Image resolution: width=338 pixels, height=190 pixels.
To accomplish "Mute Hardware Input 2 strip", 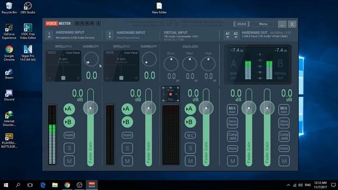I will [x=127, y=161].
